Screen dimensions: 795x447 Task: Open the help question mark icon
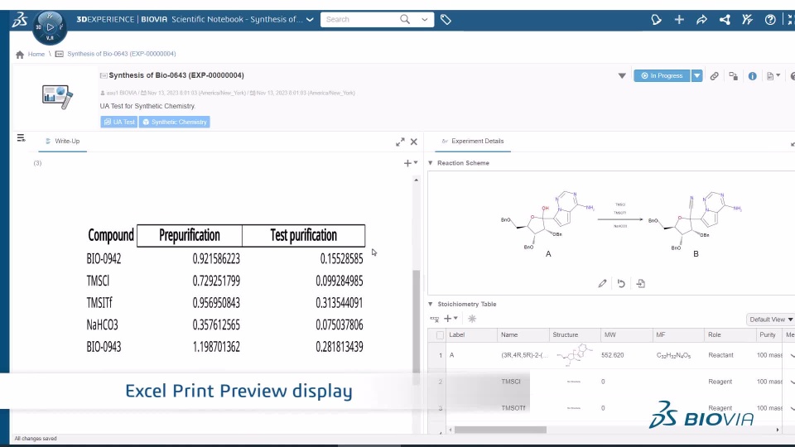click(770, 20)
